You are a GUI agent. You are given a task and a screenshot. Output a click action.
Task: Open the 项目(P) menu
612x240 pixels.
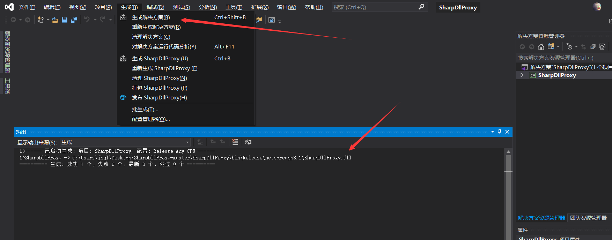pyautogui.click(x=103, y=7)
